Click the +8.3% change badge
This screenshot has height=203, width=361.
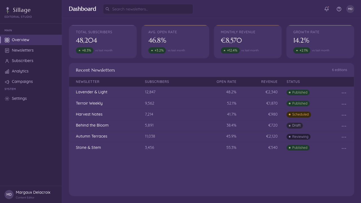click(85, 50)
